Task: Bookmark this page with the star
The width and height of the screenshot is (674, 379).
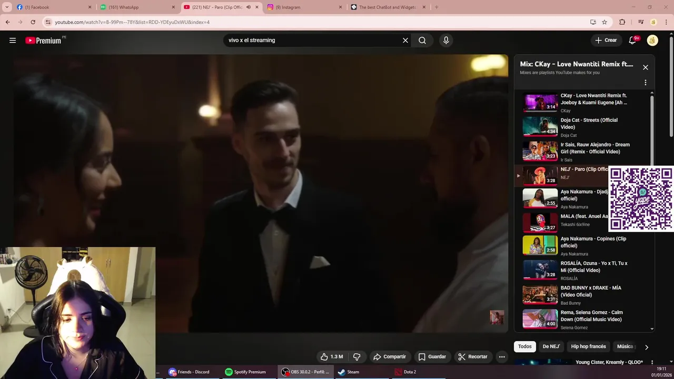Action: pyautogui.click(x=604, y=22)
